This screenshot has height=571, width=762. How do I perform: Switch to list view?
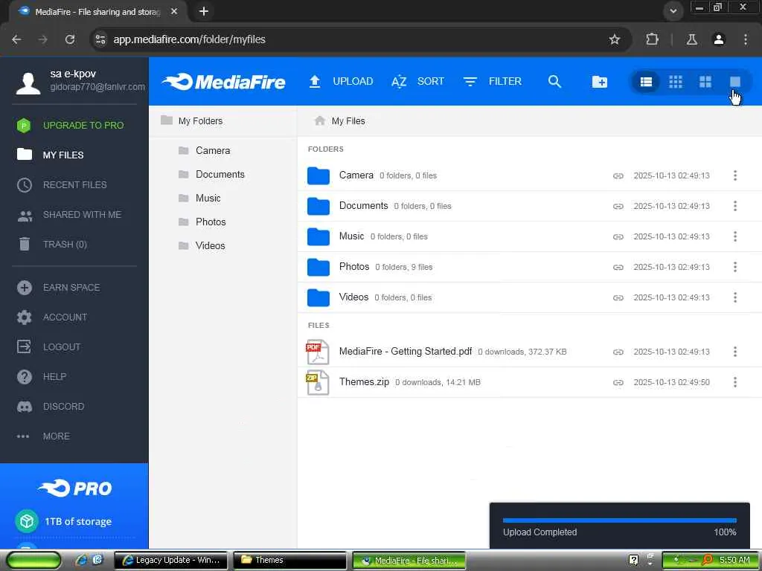pos(646,82)
